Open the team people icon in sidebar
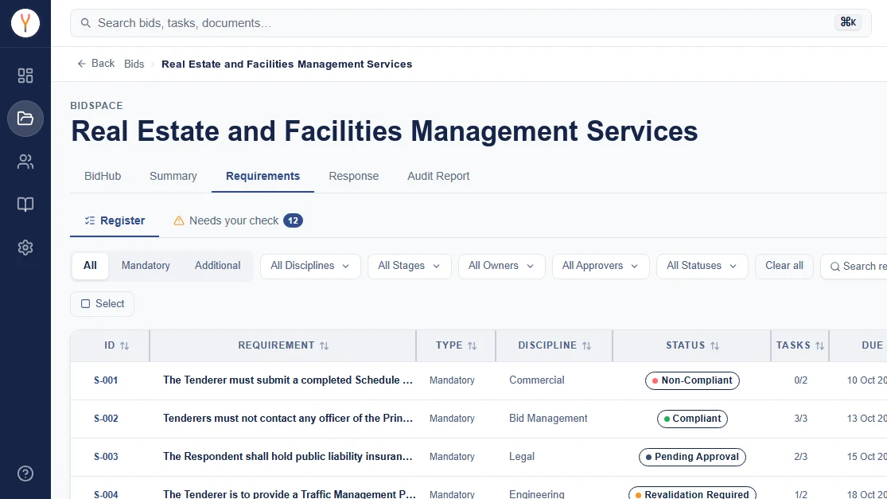 25,162
